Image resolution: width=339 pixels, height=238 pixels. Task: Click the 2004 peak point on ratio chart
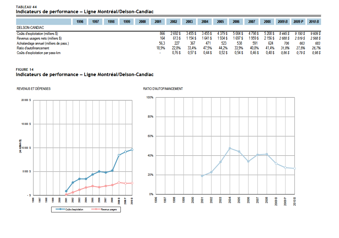pyautogui.click(x=230, y=148)
